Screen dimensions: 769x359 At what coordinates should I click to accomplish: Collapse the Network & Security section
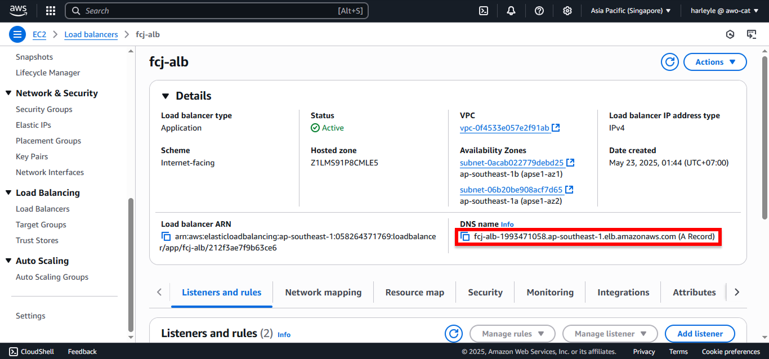[8, 93]
